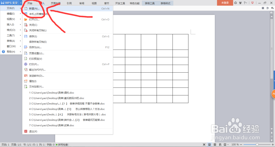Click the 退出(X) red exit icon
The width and height of the screenshot is (275, 147).
point(26,131)
